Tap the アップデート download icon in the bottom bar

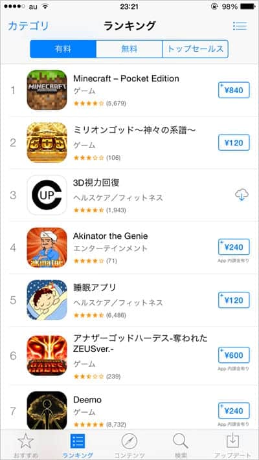[234, 441]
